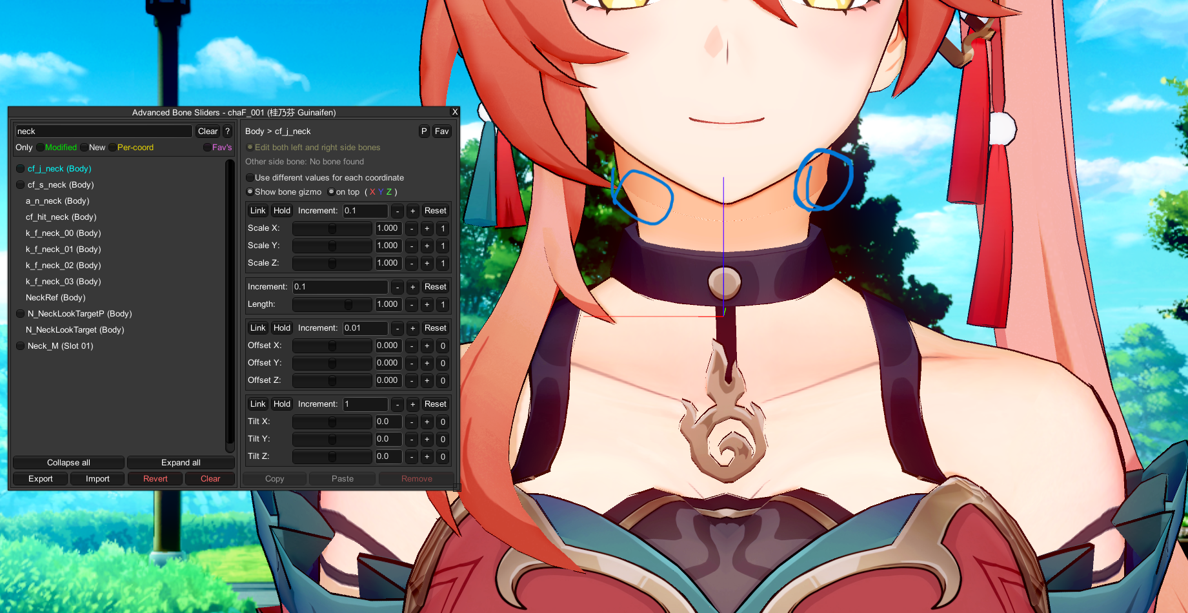Image resolution: width=1188 pixels, height=613 pixels.
Task: Expand N_NeckLookTargetP (Body) tree toggle
Action: tap(21, 314)
